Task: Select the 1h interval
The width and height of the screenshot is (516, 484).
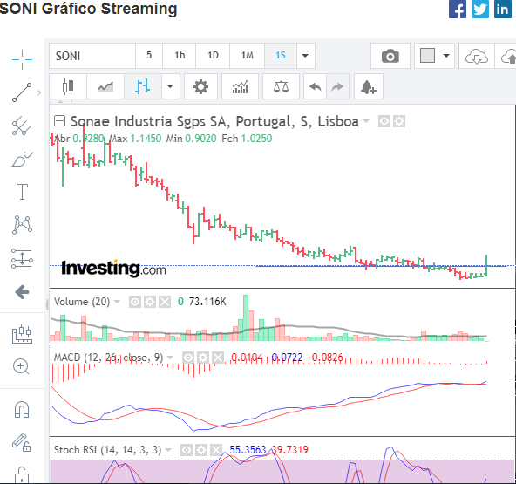Action: [x=180, y=55]
